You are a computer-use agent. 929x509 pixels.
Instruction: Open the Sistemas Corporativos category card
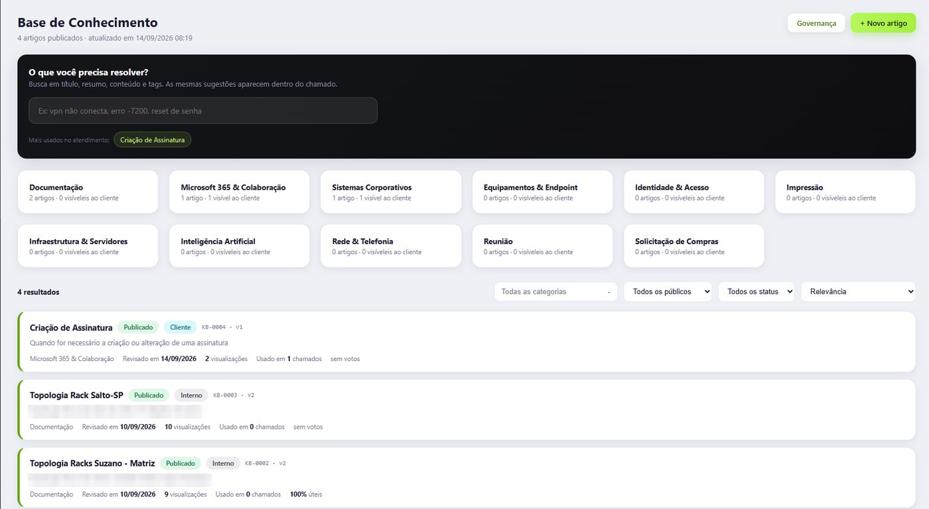(x=391, y=192)
